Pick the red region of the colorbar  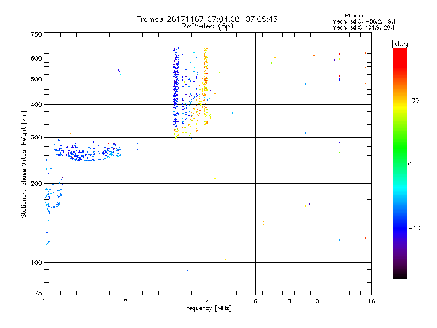(400, 57)
